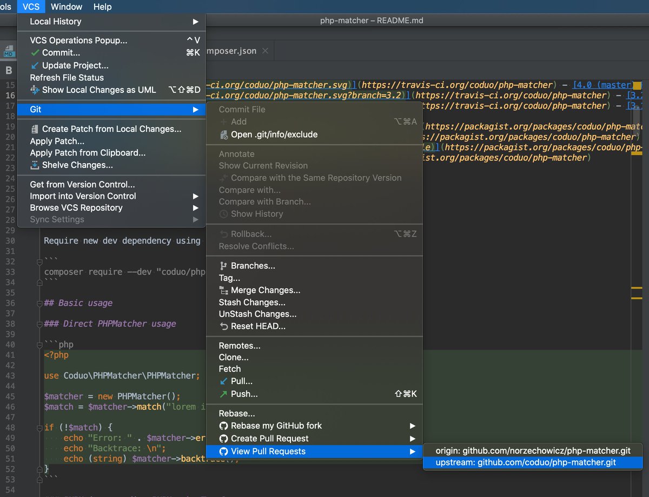This screenshot has height=497, width=649.
Task: Click the green Commit checkmark icon
Action: (x=35, y=53)
